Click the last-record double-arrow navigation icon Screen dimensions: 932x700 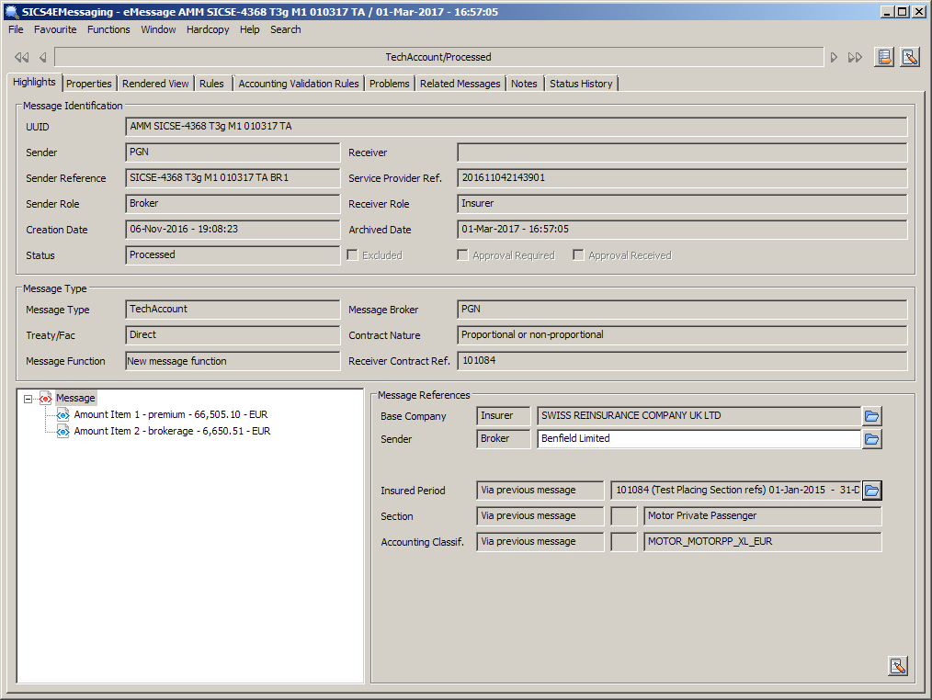click(x=856, y=57)
